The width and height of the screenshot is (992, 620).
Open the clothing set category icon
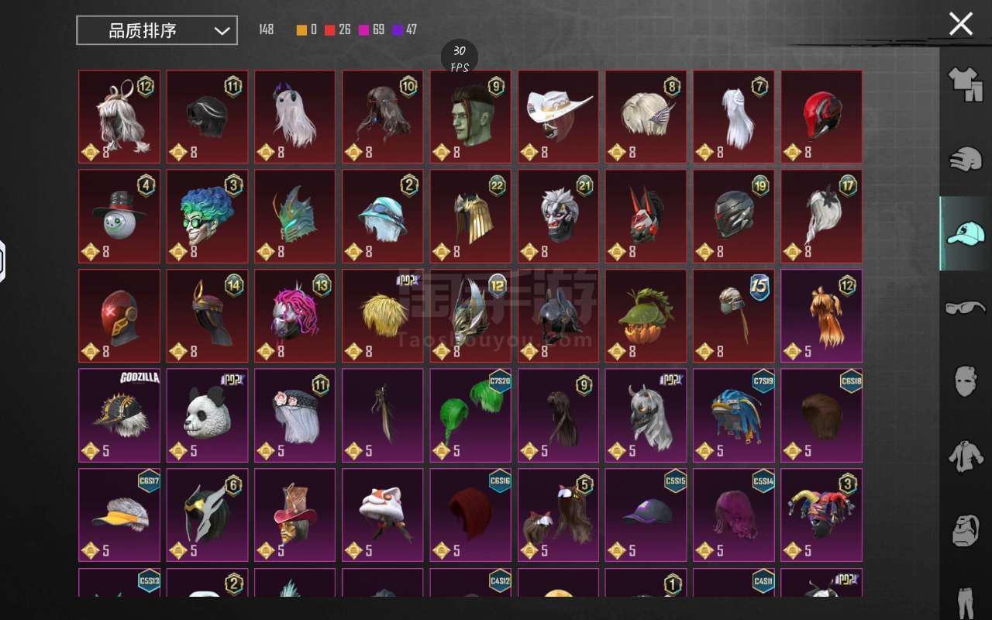coord(966,84)
